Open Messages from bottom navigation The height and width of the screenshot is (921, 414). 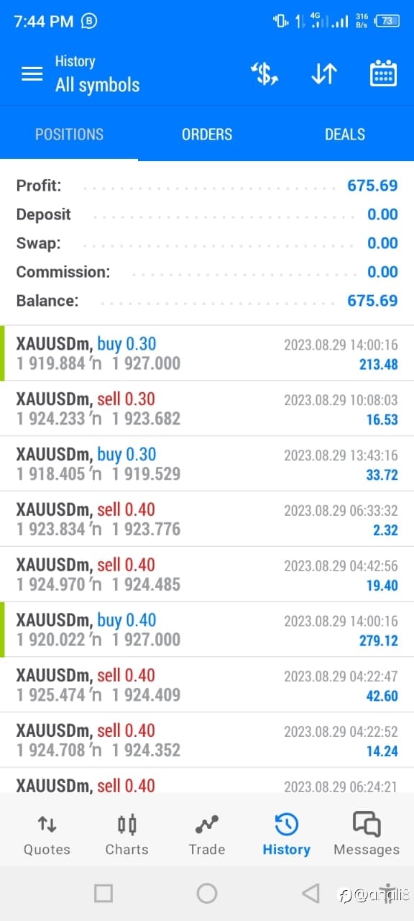[x=366, y=835]
